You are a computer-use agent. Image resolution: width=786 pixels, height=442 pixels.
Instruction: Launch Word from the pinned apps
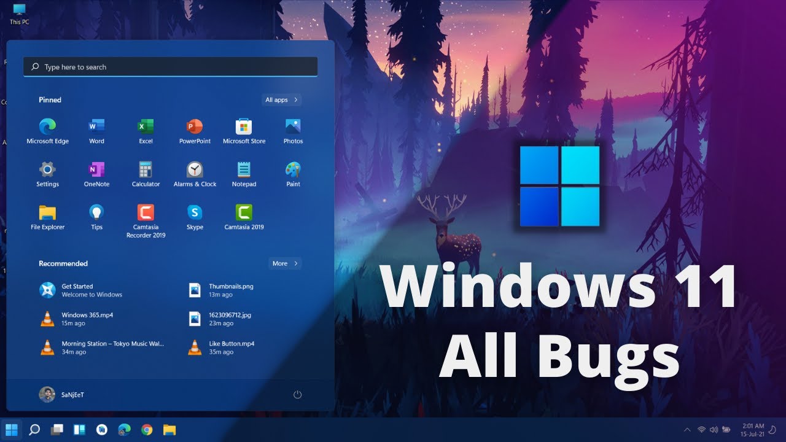click(x=96, y=131)
